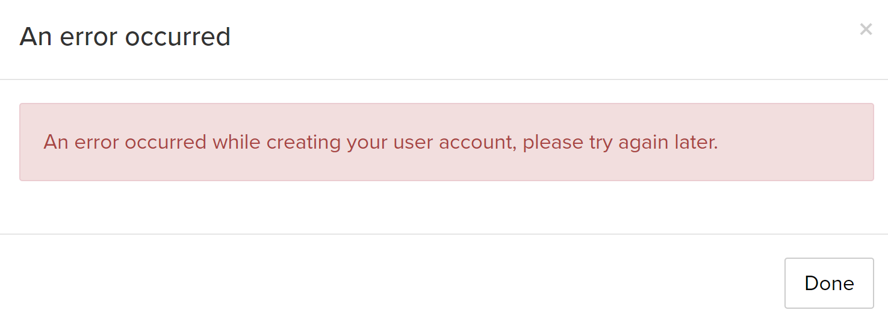
Task: Click the Done button
Action: tap(829, 283)
